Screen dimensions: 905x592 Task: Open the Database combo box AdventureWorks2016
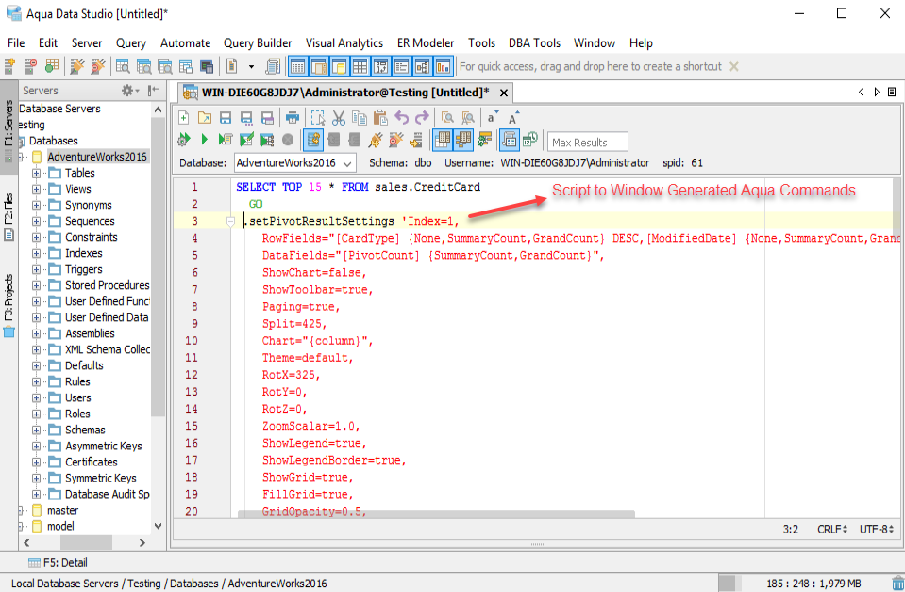[x=295, y=163]
